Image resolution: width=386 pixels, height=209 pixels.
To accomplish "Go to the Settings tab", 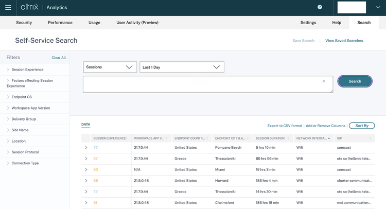I will click(x=308, y=23).
